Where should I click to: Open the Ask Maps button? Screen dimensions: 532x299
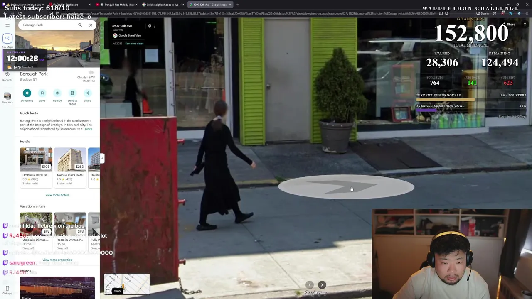[x=7, y=39]
